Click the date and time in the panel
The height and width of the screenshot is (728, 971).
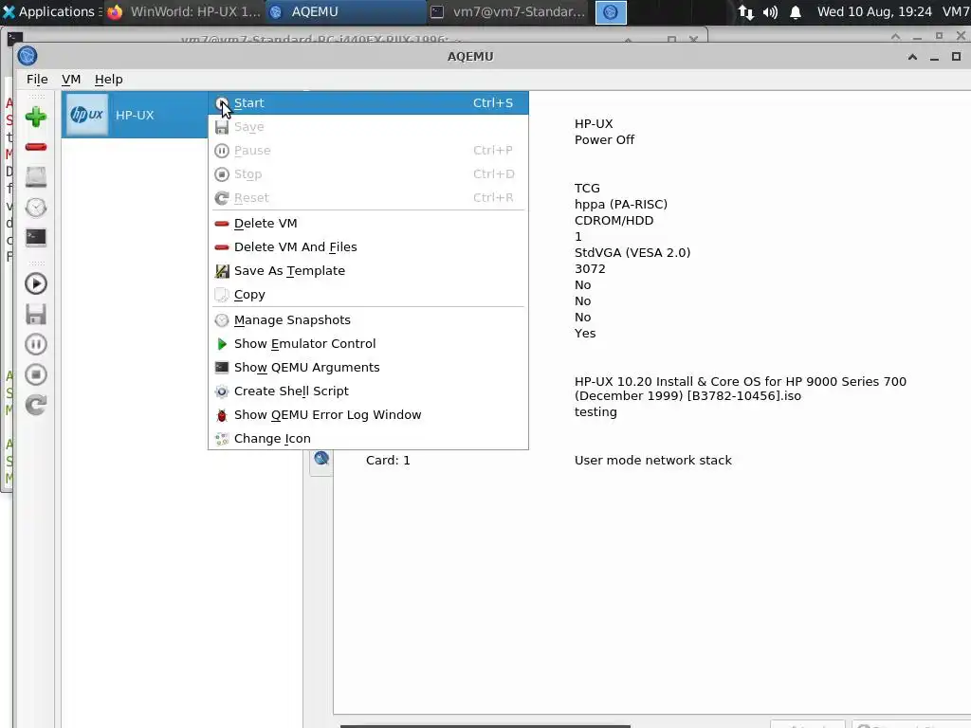pyautogui.click(x=874, y=11)
